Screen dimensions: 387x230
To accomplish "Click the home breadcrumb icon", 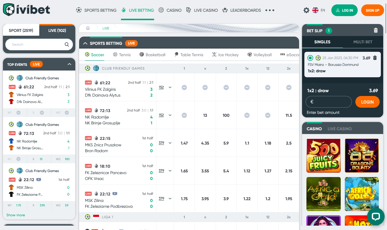I will click(88, 28).
